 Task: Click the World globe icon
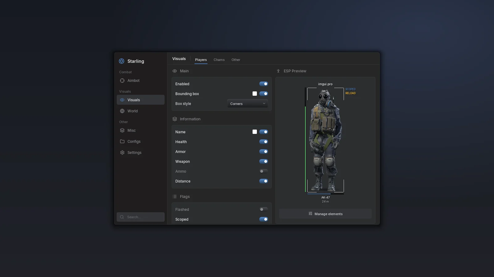coord(122,111)
